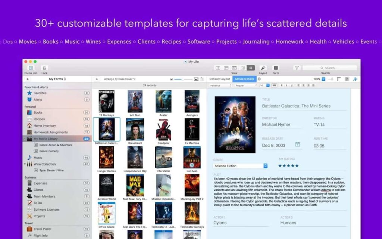This screenshot has height=239, width=382.
Task: Lock the database with the Lock icon
Action: pyautogui.click(x=44, y=68)
